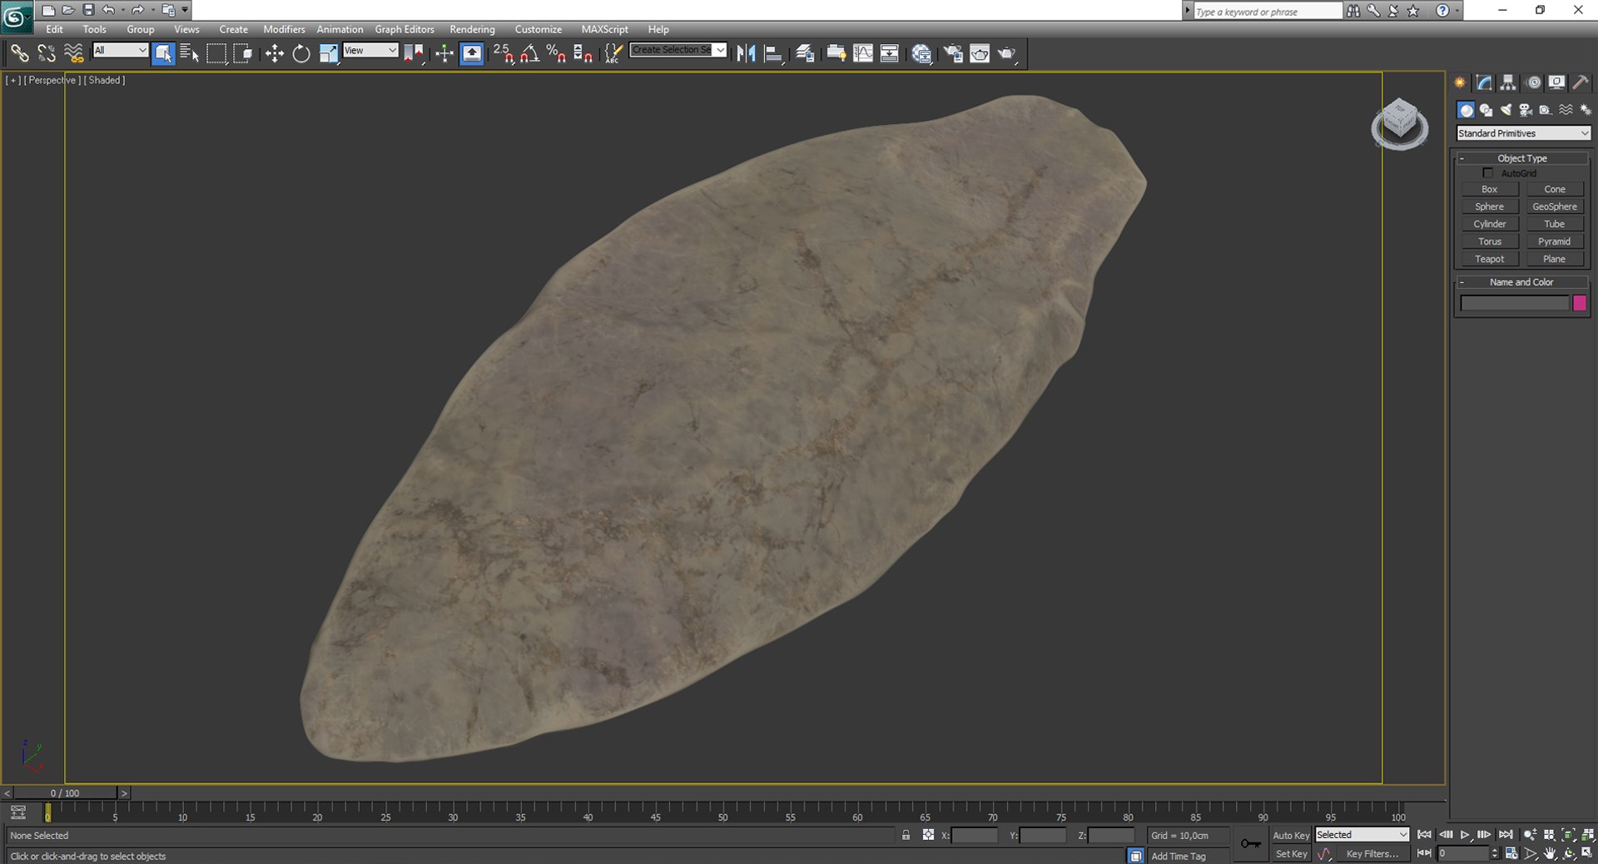Open Render Setup icon
Viewport: 1598px width, 864px height.
pyautogui.click(x=953, y=53)
